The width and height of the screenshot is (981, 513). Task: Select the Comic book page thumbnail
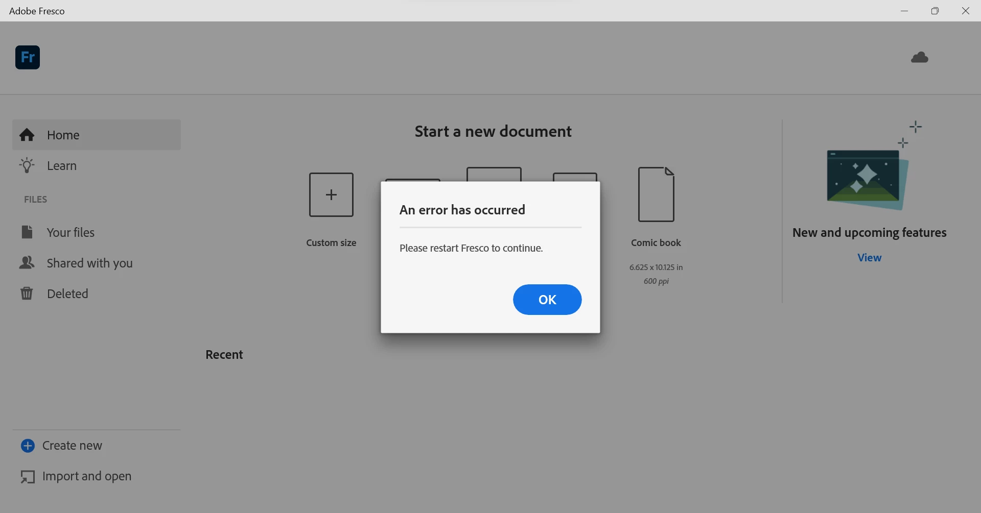coord(657,194)
